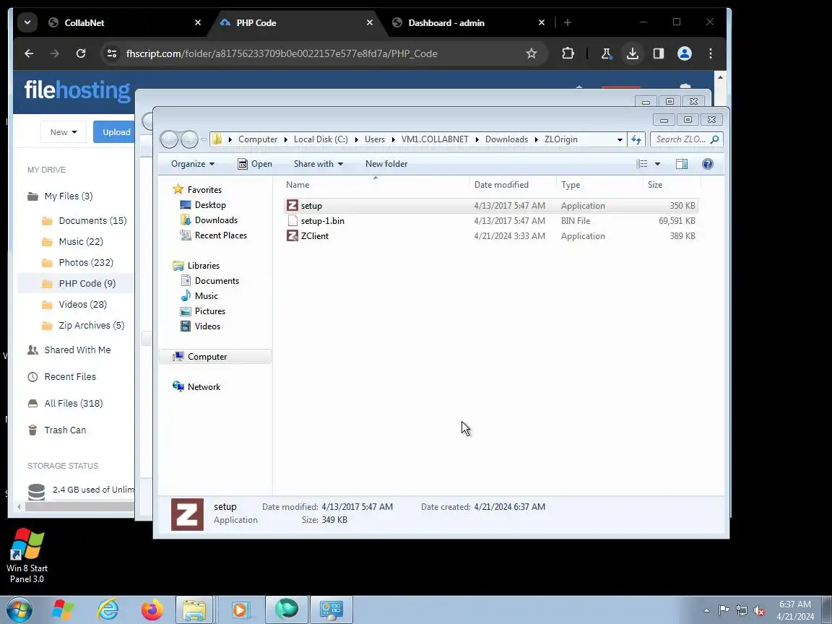Screen dimensions: 832x624
Task: Show Chrome downloads tray
Action: click(x=633, y=53)
